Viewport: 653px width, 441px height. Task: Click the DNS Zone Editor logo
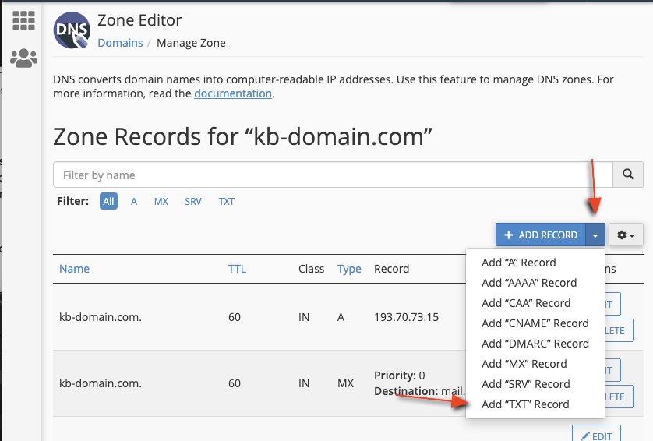click(71, 30)
